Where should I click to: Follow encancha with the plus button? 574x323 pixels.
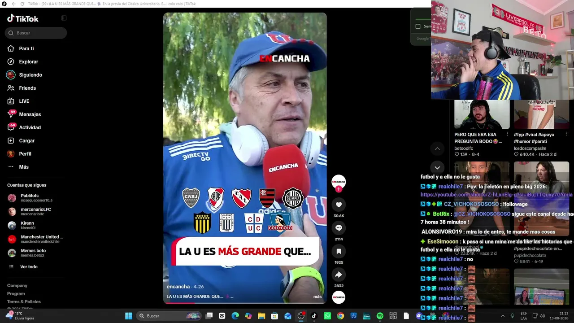[x=339, y=189]
